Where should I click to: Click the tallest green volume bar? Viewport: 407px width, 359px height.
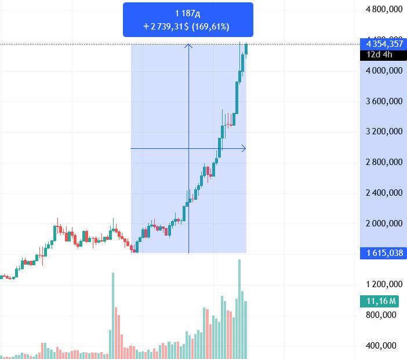[238, 310]
